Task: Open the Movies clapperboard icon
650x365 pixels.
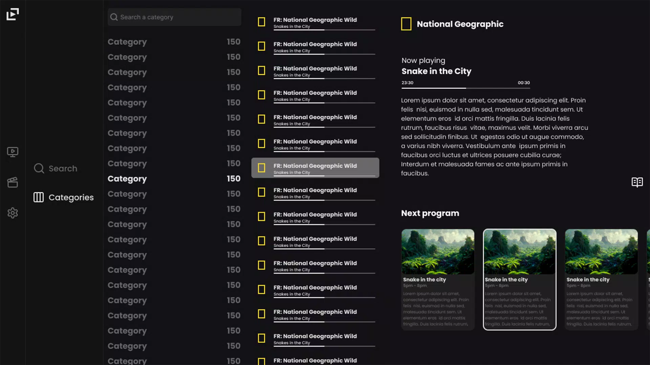Action: point(13,182)
